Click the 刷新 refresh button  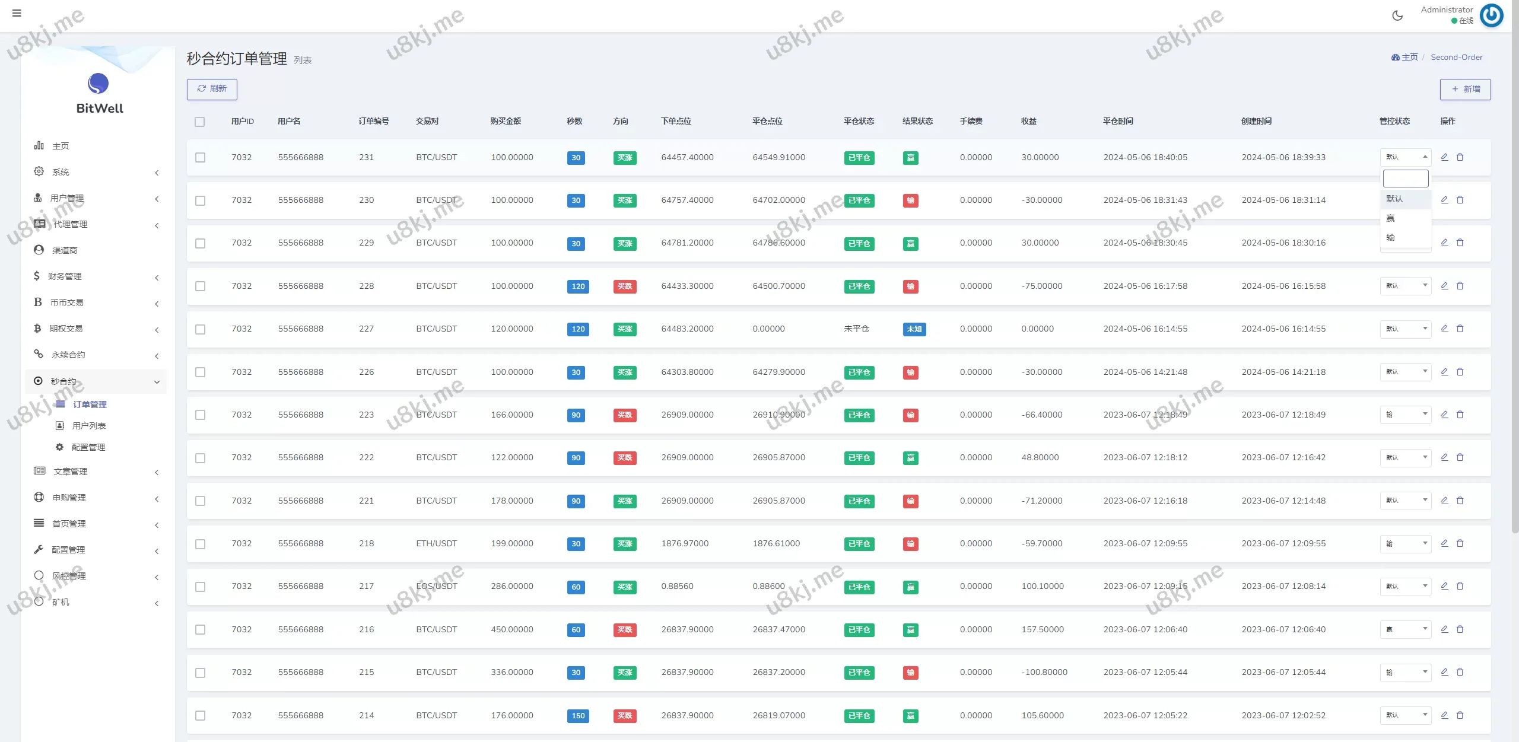click(x=212, y=89)
